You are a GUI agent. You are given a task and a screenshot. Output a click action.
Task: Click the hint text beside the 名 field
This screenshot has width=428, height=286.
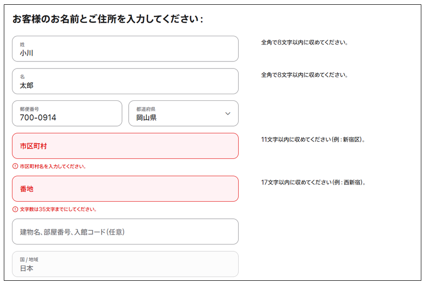point(305,75)
